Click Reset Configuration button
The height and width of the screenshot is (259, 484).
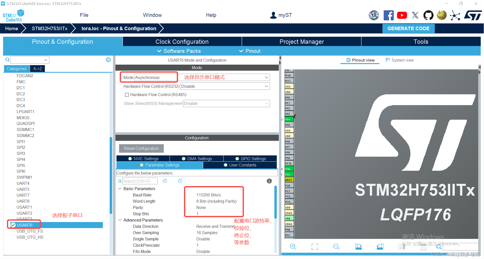click(x=141, y=148)
